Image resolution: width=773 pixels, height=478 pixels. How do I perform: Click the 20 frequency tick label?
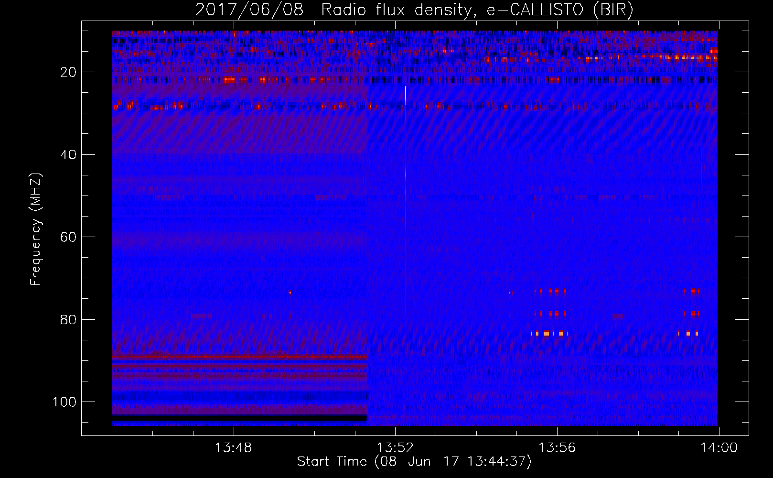68,72
